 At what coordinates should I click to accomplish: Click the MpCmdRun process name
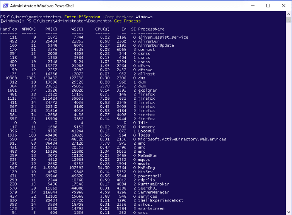coord(148,155)
